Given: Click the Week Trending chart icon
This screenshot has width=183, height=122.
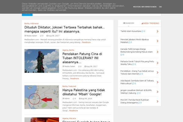Looking at the screenshot, I should pyautogui.click(x=142, y=23).
